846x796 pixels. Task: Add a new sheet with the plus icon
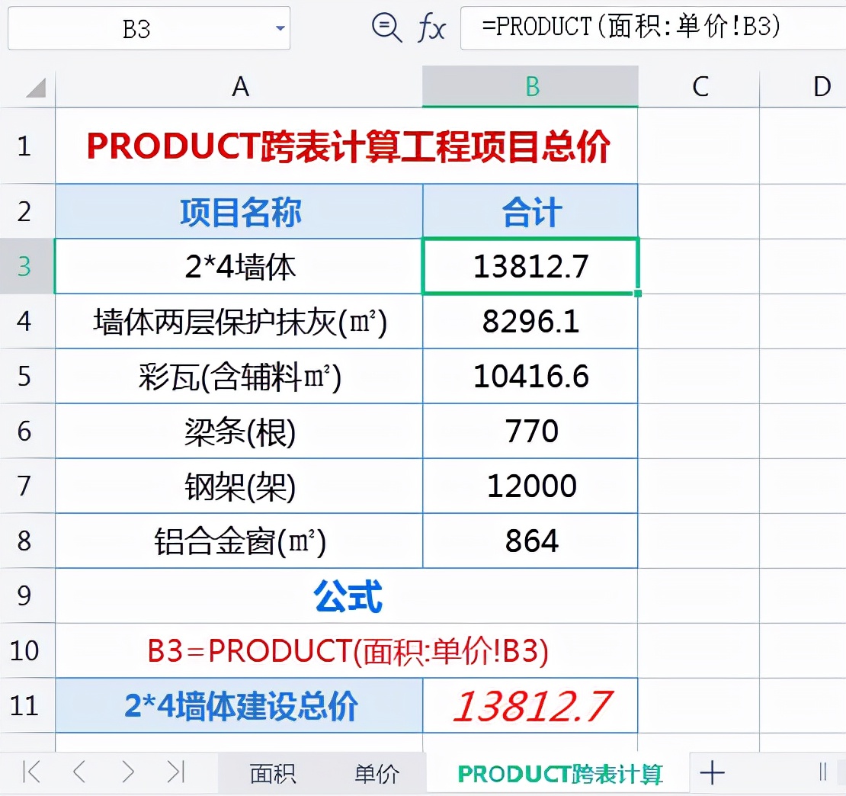point(712,772)
